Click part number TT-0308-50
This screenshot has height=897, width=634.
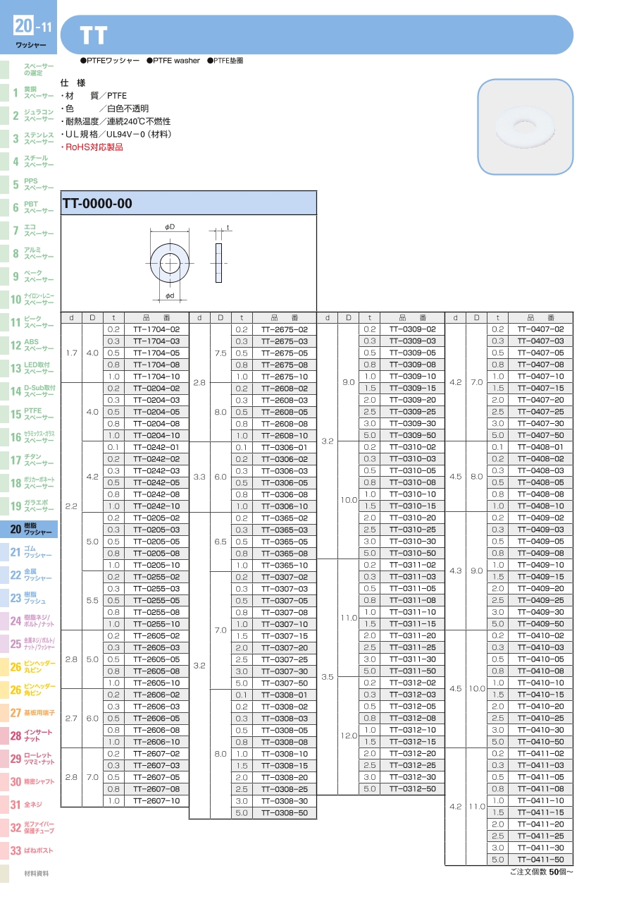point(285,813)
